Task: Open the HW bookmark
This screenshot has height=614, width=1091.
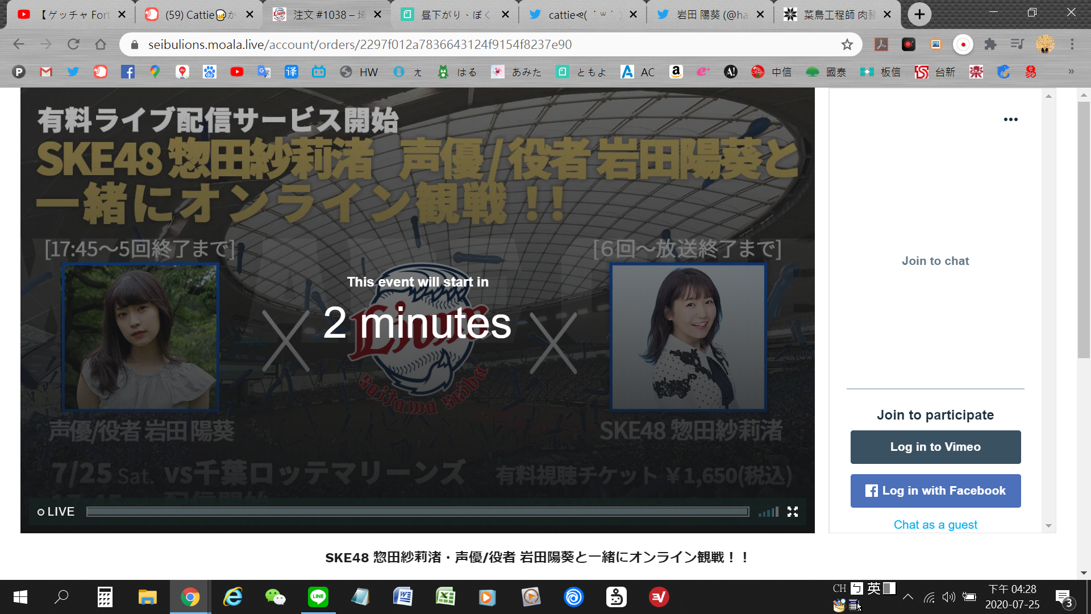Action: click(x=359, y=72)
